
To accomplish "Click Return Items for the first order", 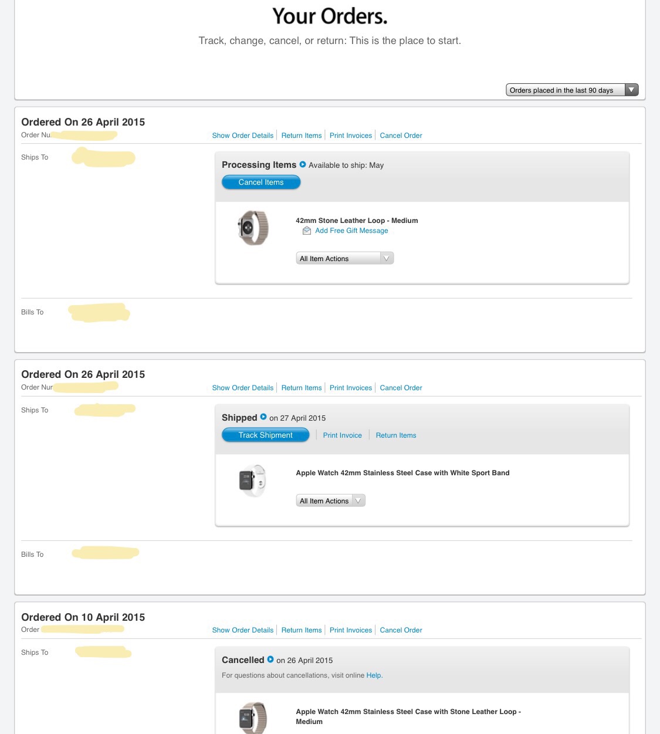I will tap(302, 136).
